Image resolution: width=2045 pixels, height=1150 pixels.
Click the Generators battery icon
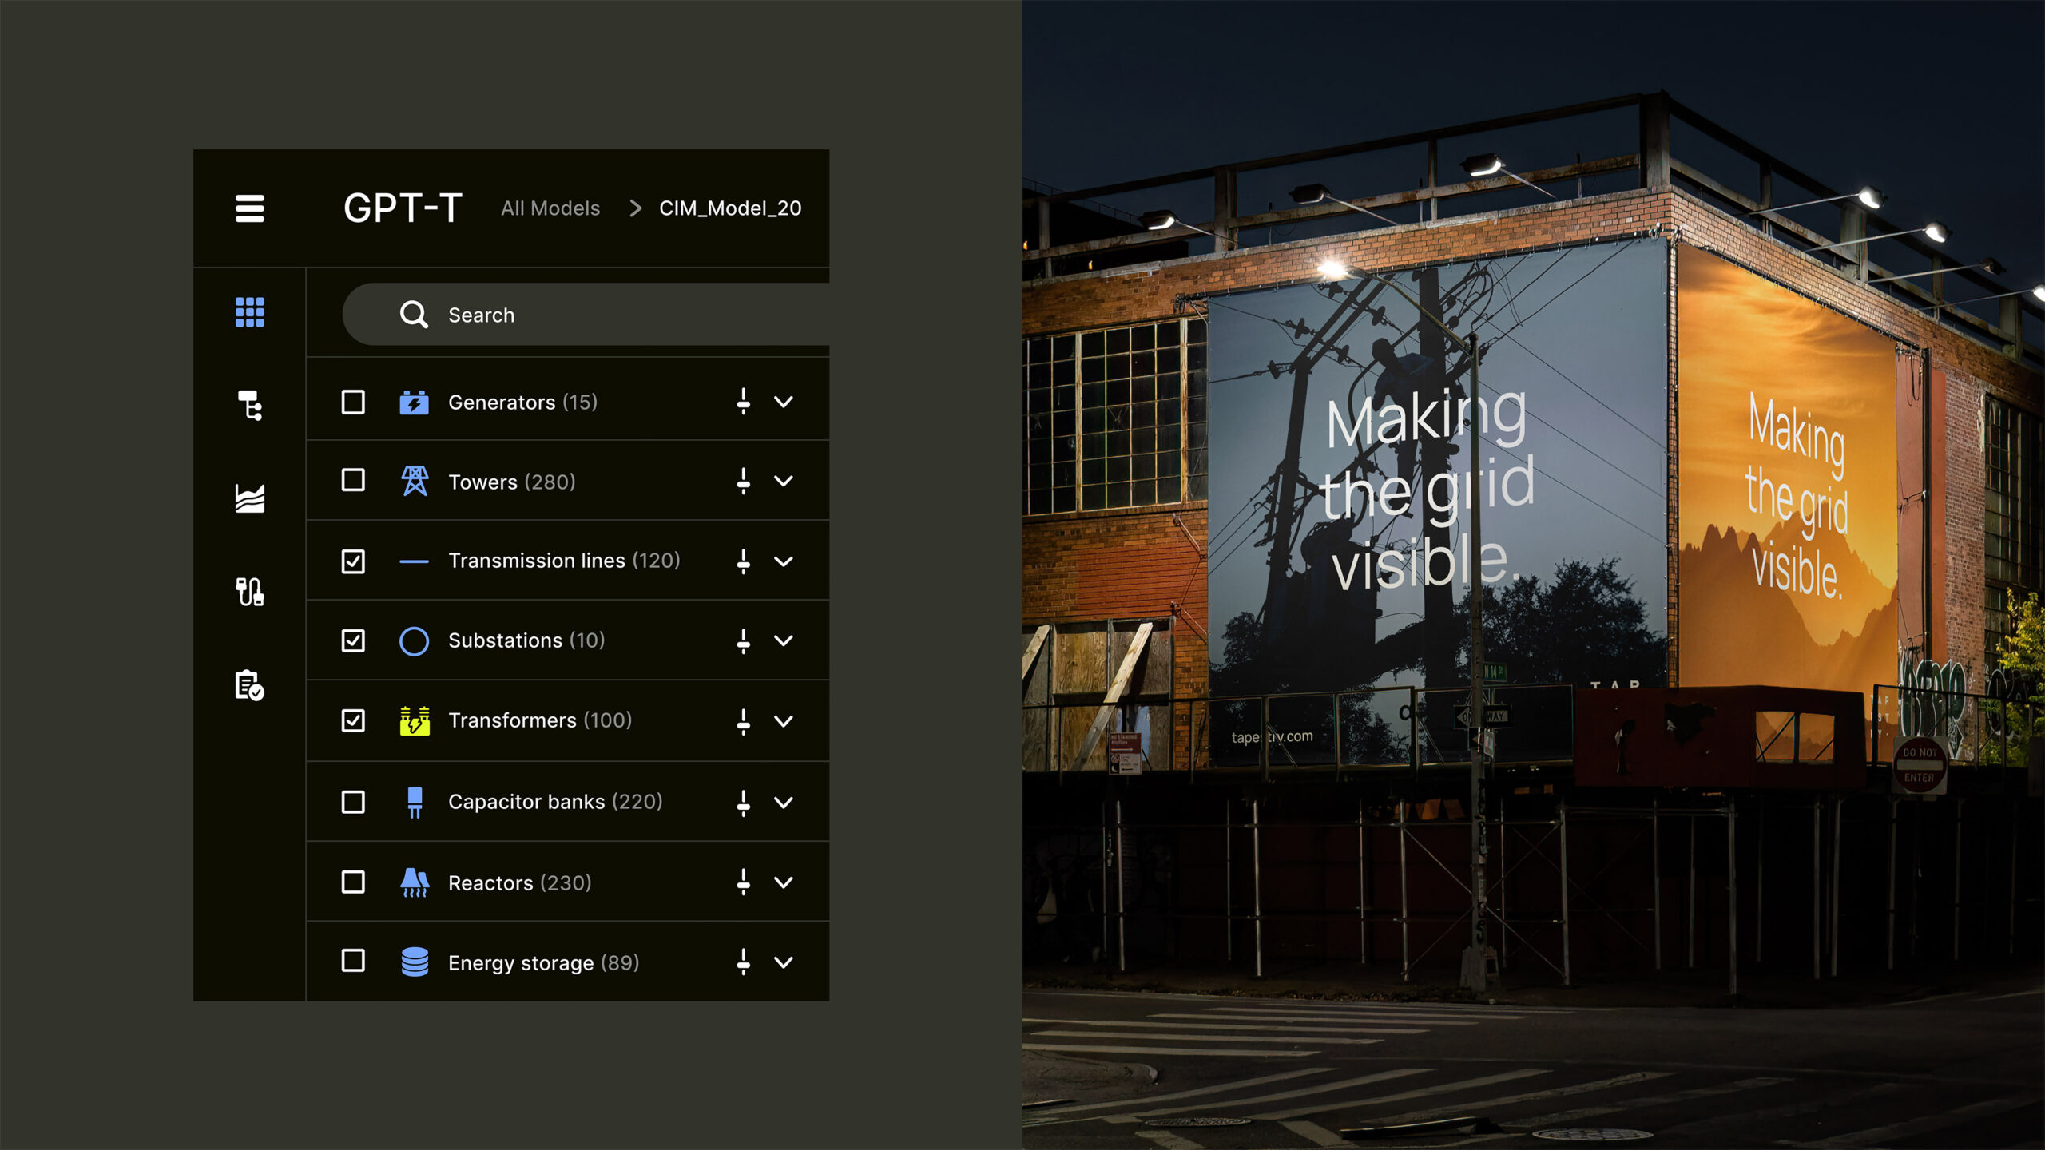point(414,402)
